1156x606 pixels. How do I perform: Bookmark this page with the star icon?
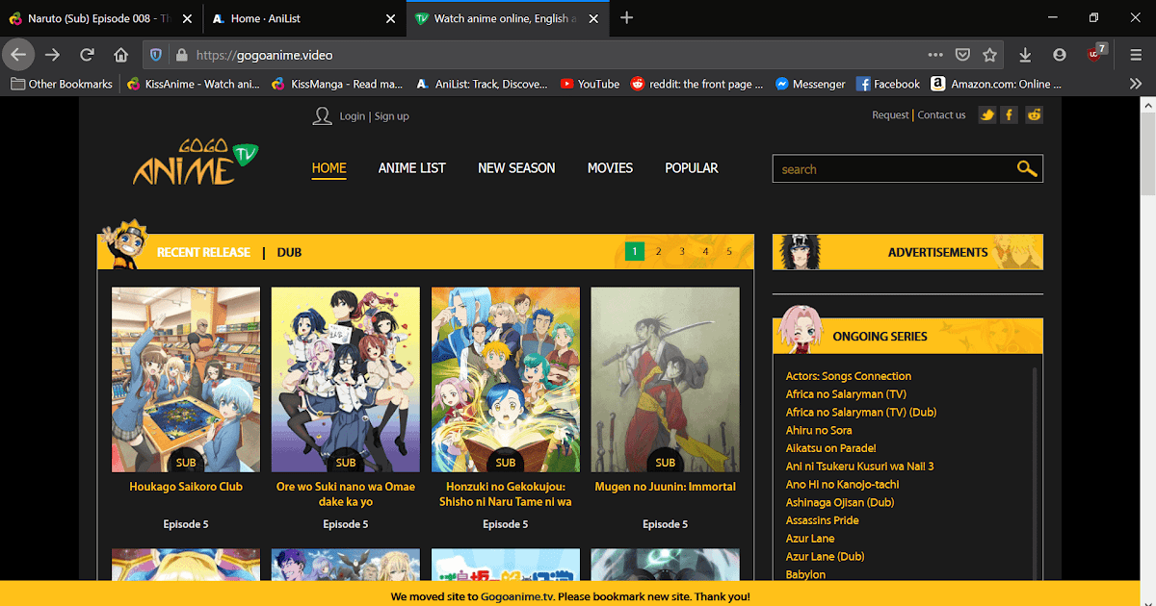[989, 55]
